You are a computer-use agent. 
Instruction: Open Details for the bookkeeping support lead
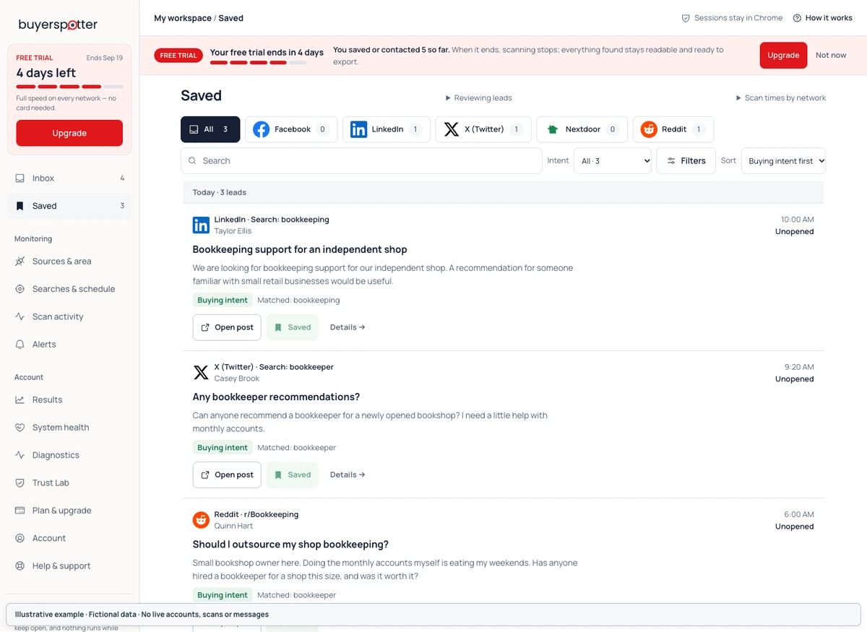tap(348, 327)
